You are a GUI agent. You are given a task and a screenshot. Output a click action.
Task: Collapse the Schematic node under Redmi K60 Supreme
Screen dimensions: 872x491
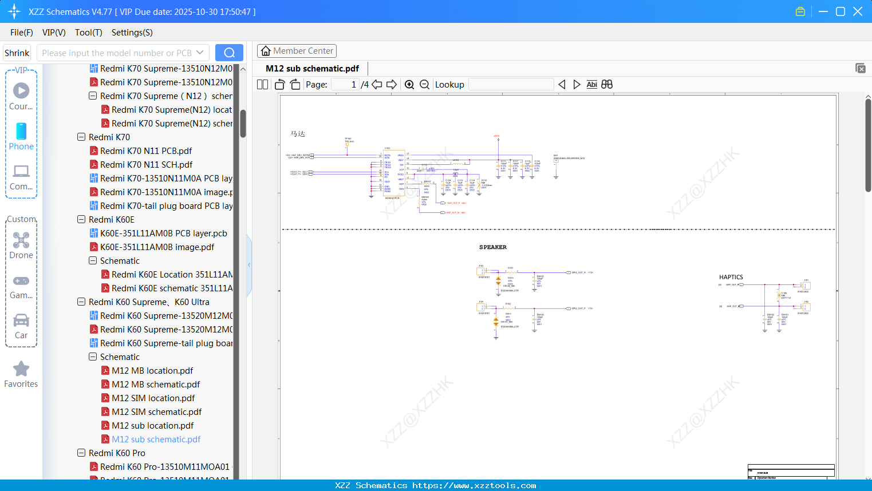coord(92,357)
